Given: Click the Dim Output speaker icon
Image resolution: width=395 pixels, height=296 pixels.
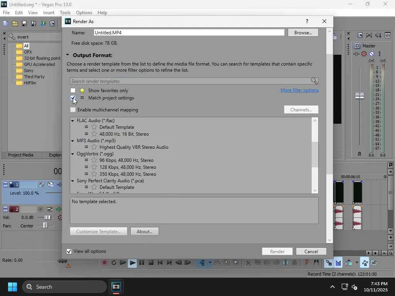Looking at the screenshot, I should (x=378, y=35).
